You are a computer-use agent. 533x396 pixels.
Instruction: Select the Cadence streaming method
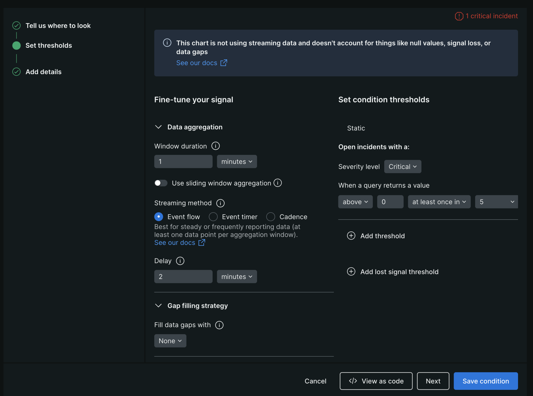tap(270, 217)
